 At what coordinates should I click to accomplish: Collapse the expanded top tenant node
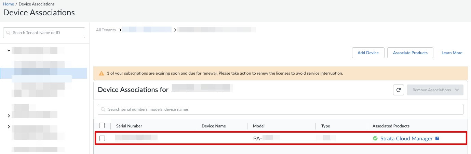coord(9,50)
